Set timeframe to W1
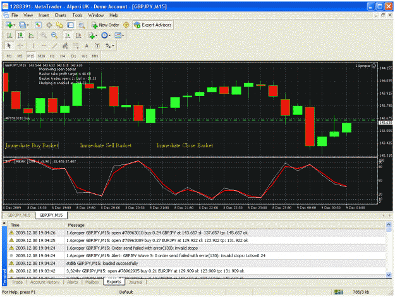 (85, 56)
